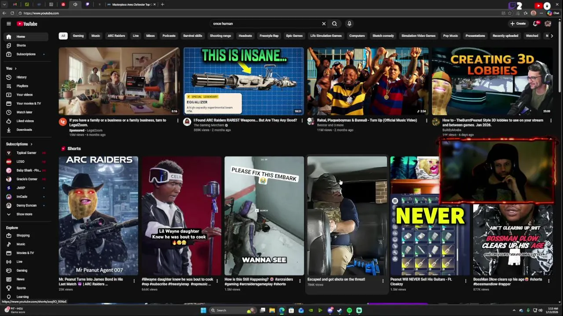This screenshot has width=563, height=316.
Task: Start voice search with the microphone icon
Action: click(x=349, y=24)
